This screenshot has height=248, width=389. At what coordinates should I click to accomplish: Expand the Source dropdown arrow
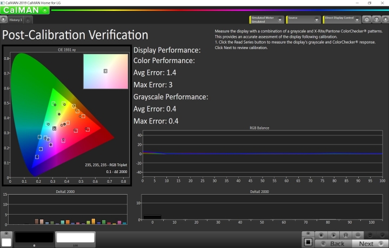(x=317, y=20)
